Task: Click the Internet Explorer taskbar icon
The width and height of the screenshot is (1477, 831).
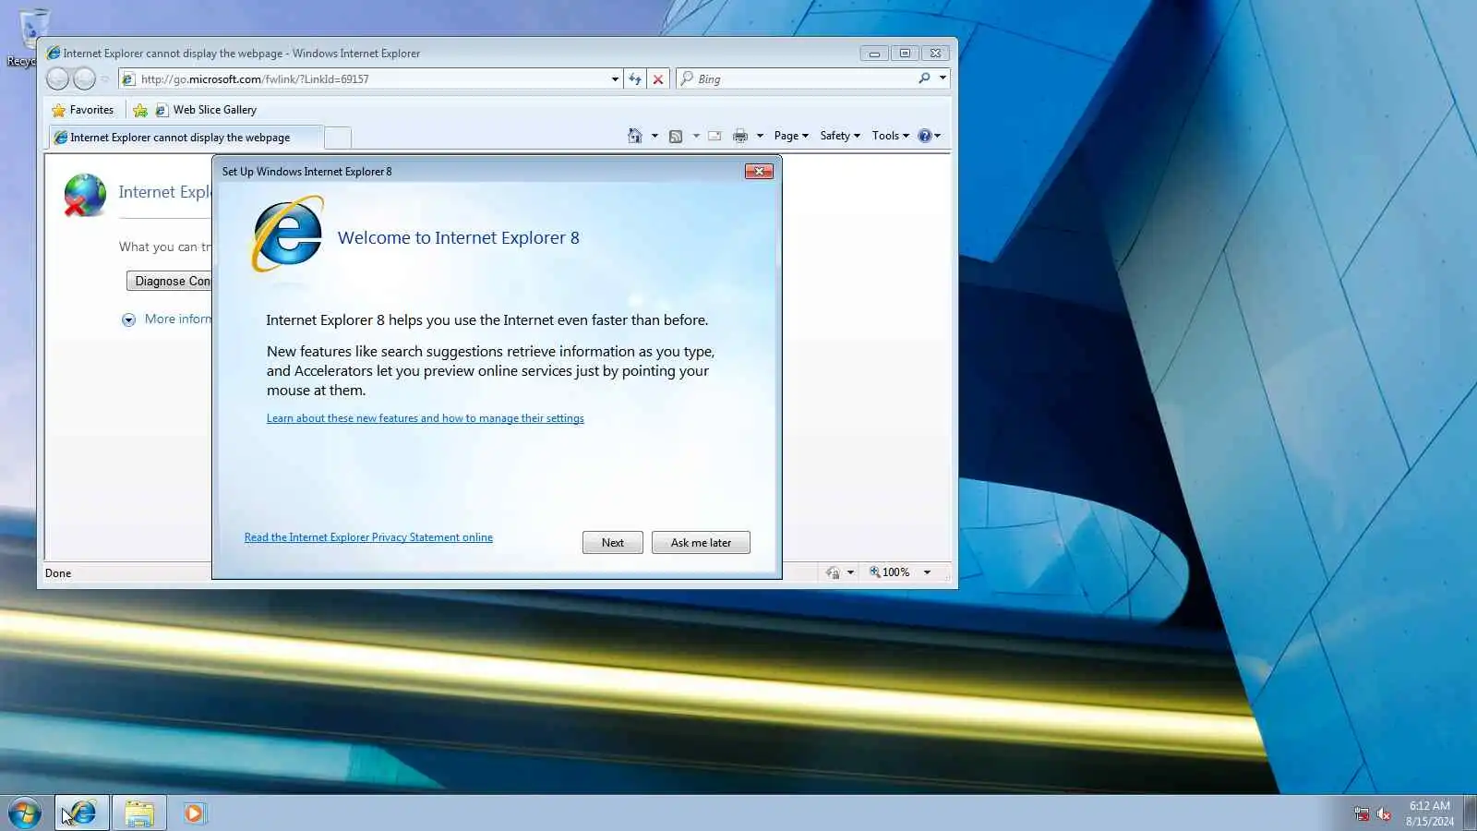Action: pyautogui.click(x=82, y=813)
